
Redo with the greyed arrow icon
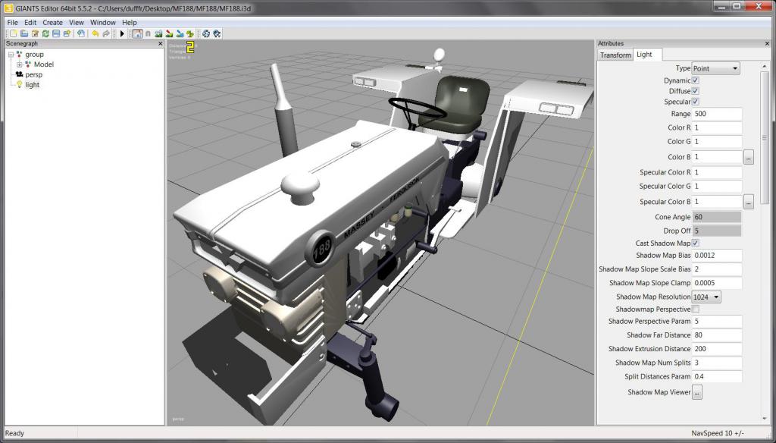click(x=106, y=33)
